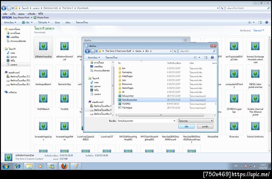Click New folder in the dialog toolbar

(x=112, y=58)
